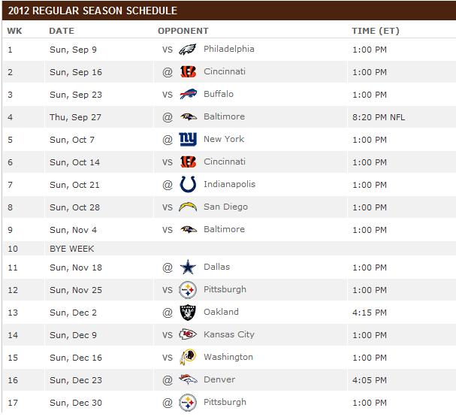Select the Philadelphia opponent name
456x417 pixels.
[228, 49]
